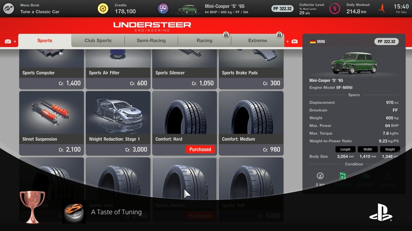The image size is (412, 231).
Task: Click the pink Collector Level 5 badge
Action: click(335, 9)
